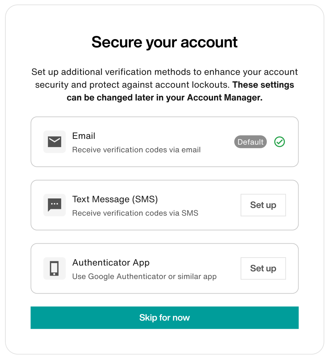This screenshot has height=361, width=329.
Task: Set up Text Message (SMS) verification
Action: click(x=263, y=205)
